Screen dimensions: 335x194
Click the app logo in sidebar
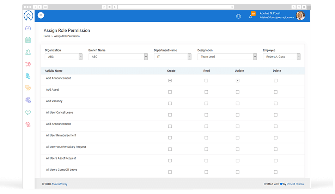click(x=28, y=16)
